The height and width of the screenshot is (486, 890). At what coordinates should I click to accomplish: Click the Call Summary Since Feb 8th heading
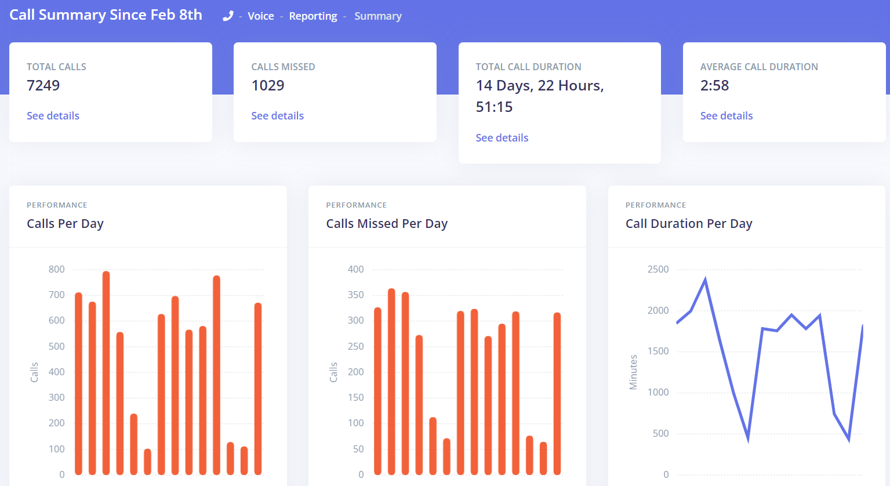pos(106,15)
